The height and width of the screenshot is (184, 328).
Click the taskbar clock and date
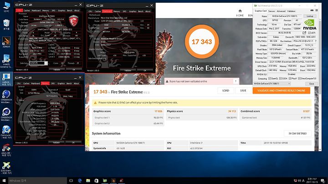[x=312, y=180]
